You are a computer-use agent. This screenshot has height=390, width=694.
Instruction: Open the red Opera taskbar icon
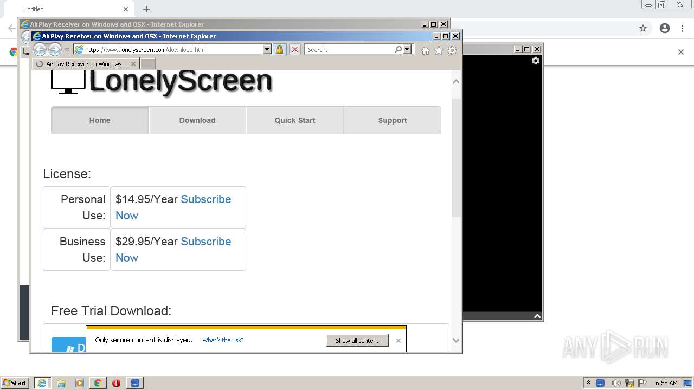pyautogui.click(x=116, y=383)
